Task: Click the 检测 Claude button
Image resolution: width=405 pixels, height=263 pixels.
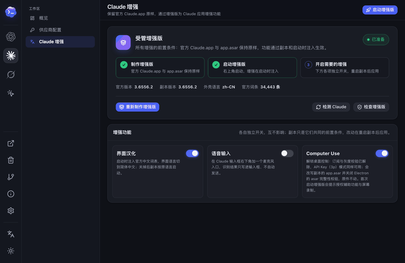Action: 331,107
